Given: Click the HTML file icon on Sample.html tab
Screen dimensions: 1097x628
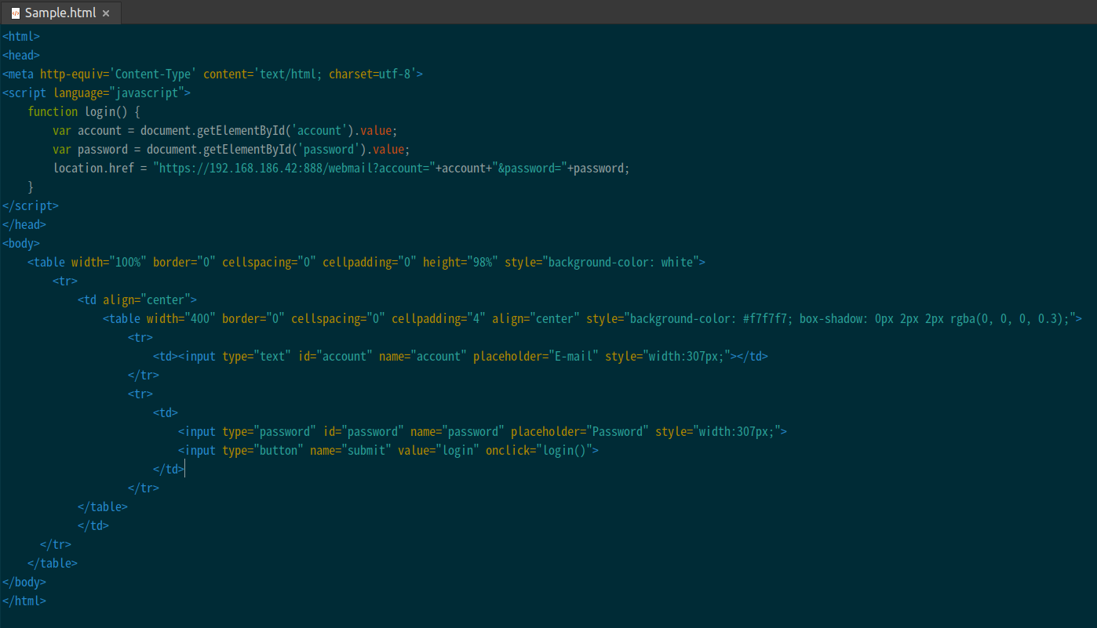Looking at the screenshot, I should click(15, 13).
